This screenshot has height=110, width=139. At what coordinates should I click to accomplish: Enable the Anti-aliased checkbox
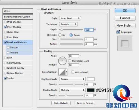click(73, 72)
